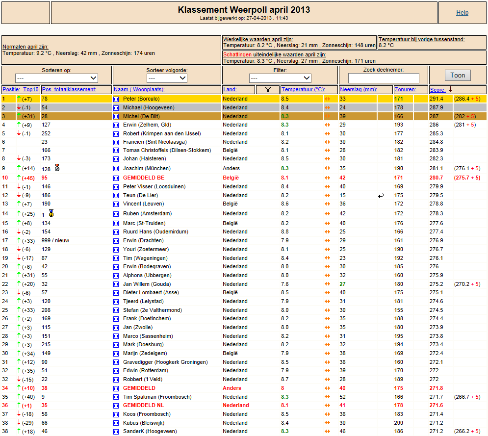Click the filter funnel icon beside Land
Viewport: 488px width, 436px height.
pos(268,90)
